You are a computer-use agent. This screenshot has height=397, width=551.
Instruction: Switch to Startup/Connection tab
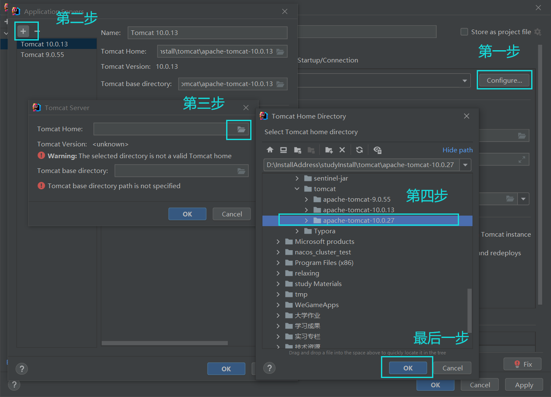328,60
